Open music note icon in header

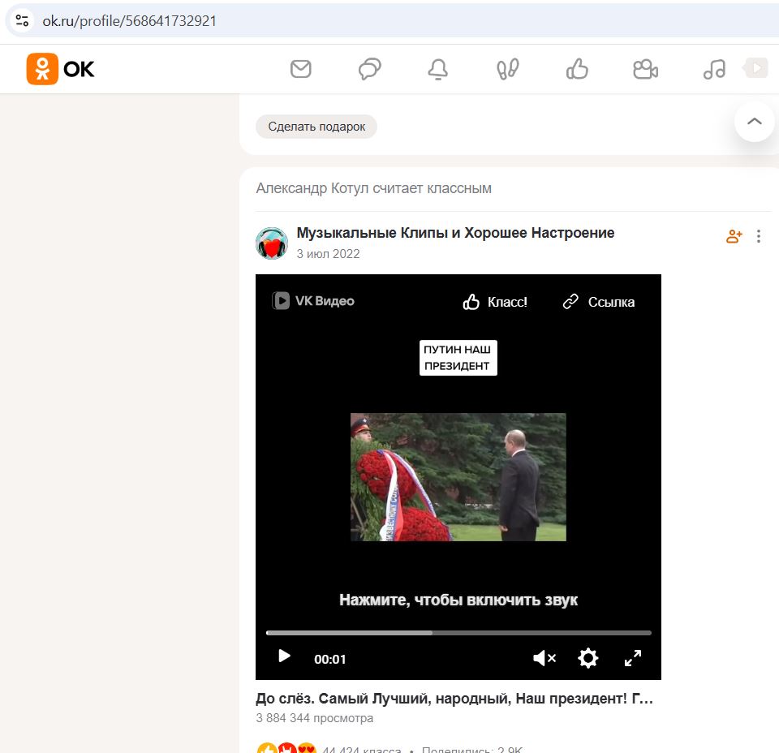coord(714,69)
